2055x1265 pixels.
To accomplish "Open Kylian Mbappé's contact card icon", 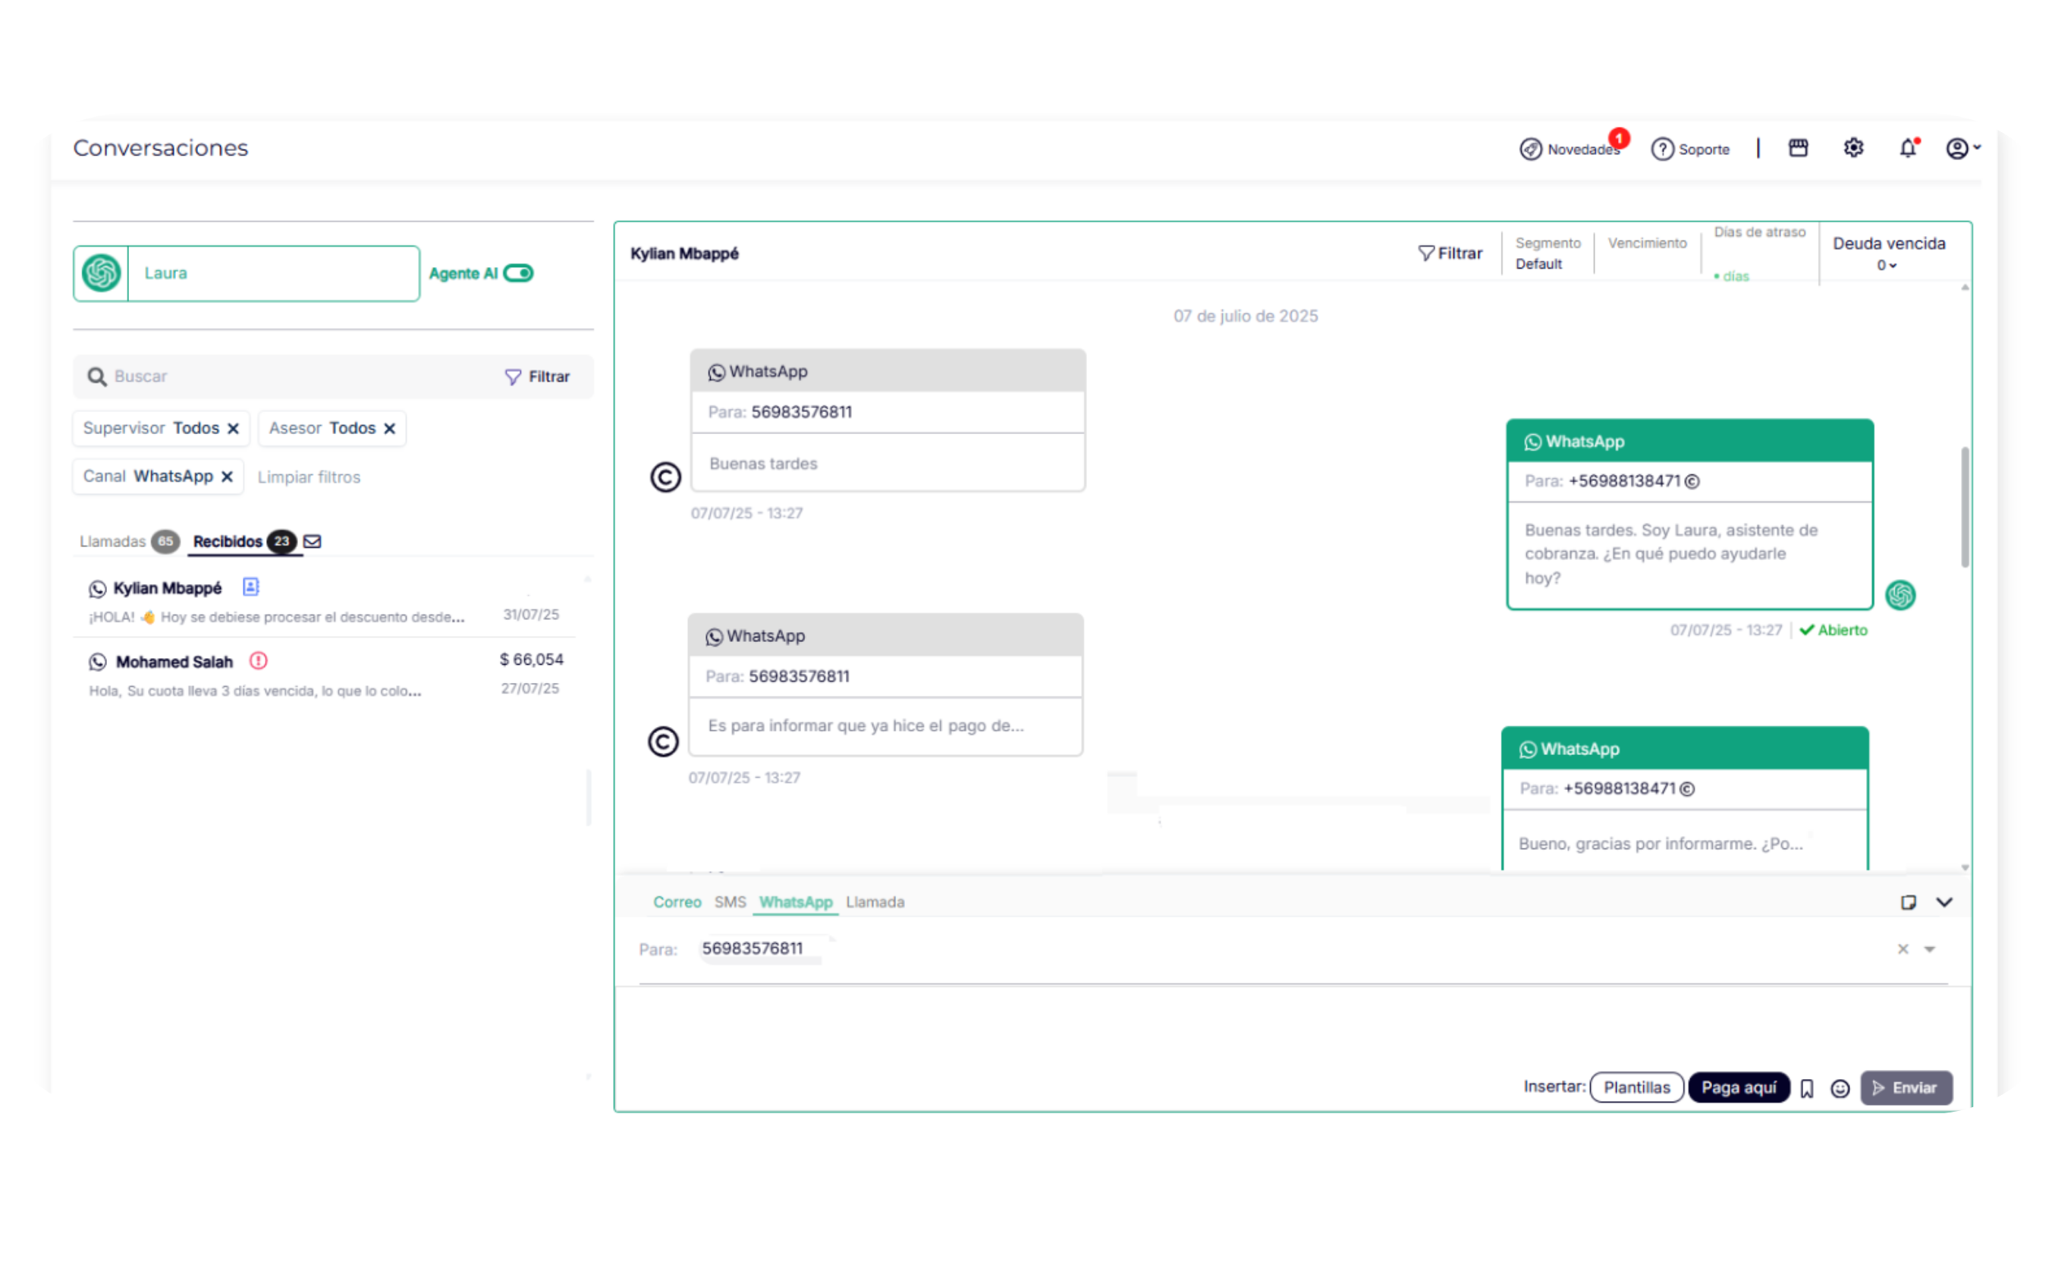I will [250, 587].
